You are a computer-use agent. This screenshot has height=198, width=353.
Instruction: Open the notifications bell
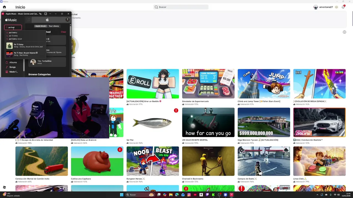(x=343, y=7)
